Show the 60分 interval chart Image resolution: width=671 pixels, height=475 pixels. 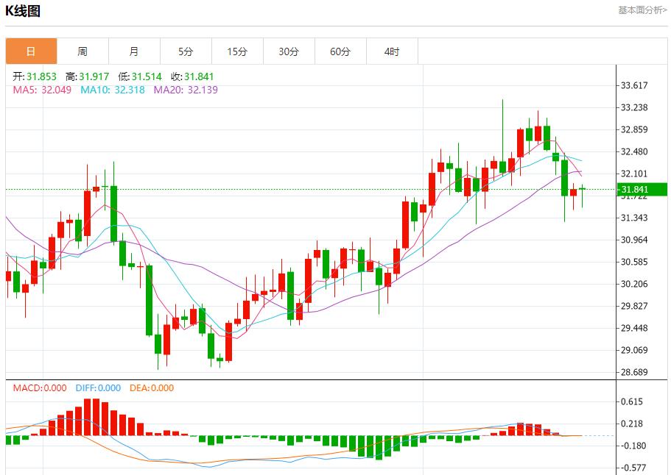[340, 51]
